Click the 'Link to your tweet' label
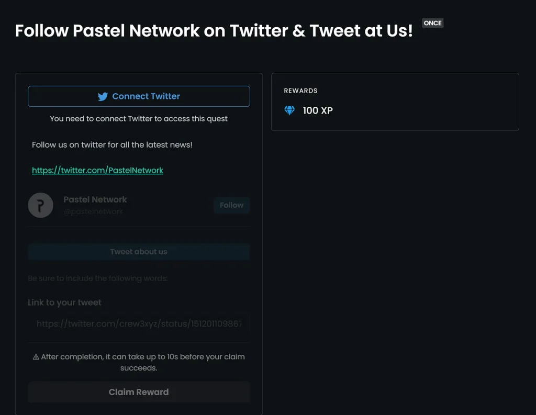Image resolution: width=536 pixels, height=415 pixels. 64,302
